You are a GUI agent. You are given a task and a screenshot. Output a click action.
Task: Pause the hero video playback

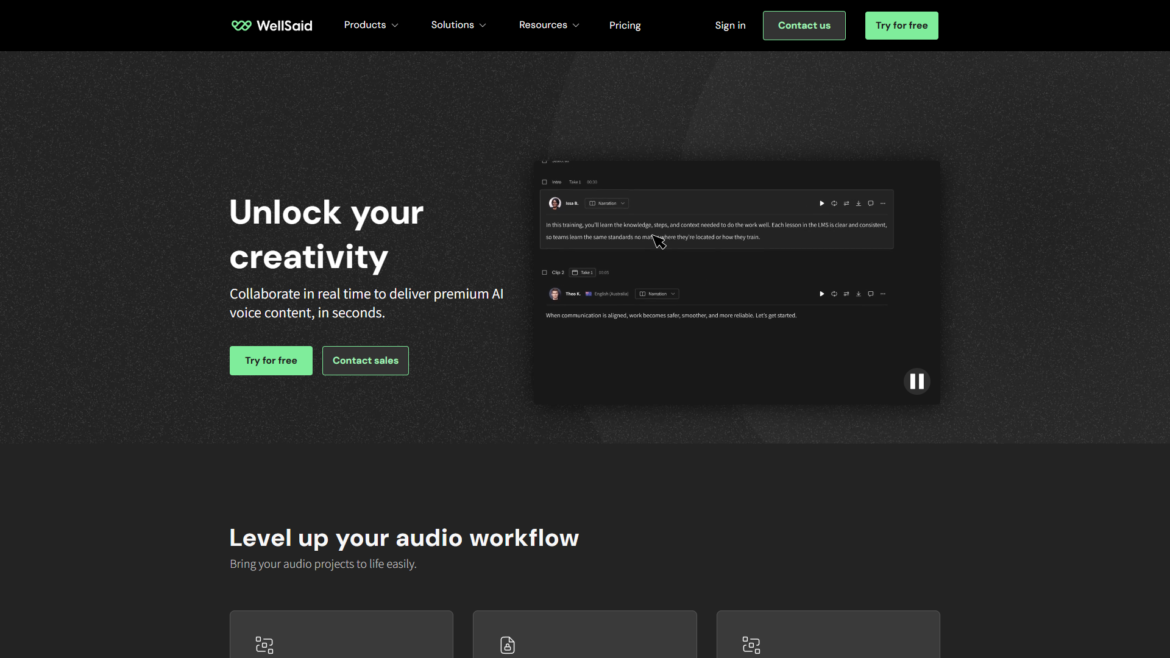coord(916,381)
